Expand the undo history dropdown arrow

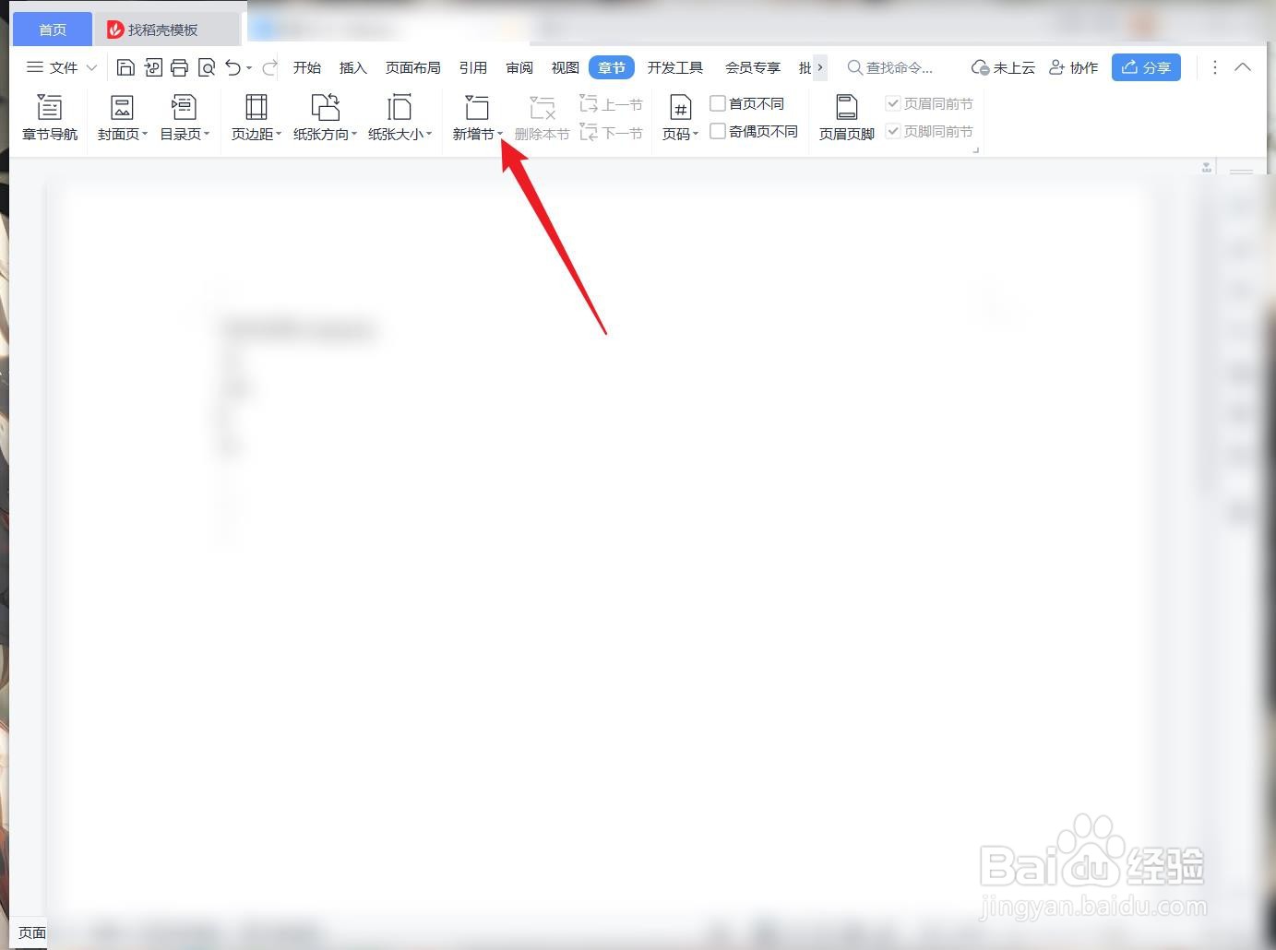pos(249,68)
